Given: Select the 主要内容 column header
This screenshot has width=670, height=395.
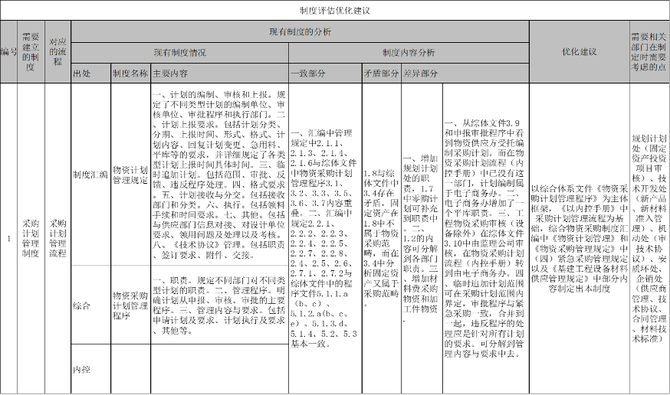Looking at the screenshot, I should [x=170, y=73].
